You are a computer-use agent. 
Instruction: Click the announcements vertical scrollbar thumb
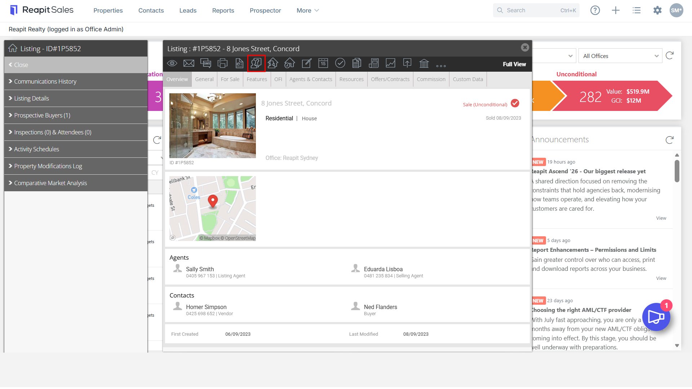(x=677, y=171)
